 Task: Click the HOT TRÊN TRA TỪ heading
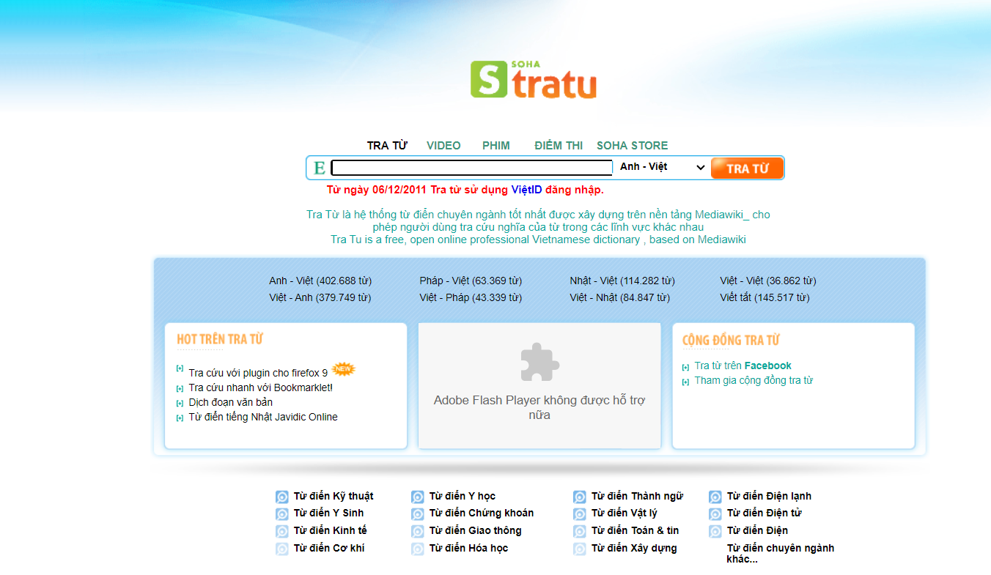pyautogui.click(x=220, y=339)
